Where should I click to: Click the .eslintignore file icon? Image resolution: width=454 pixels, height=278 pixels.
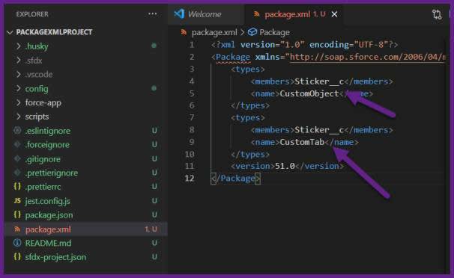pos(17,131)
